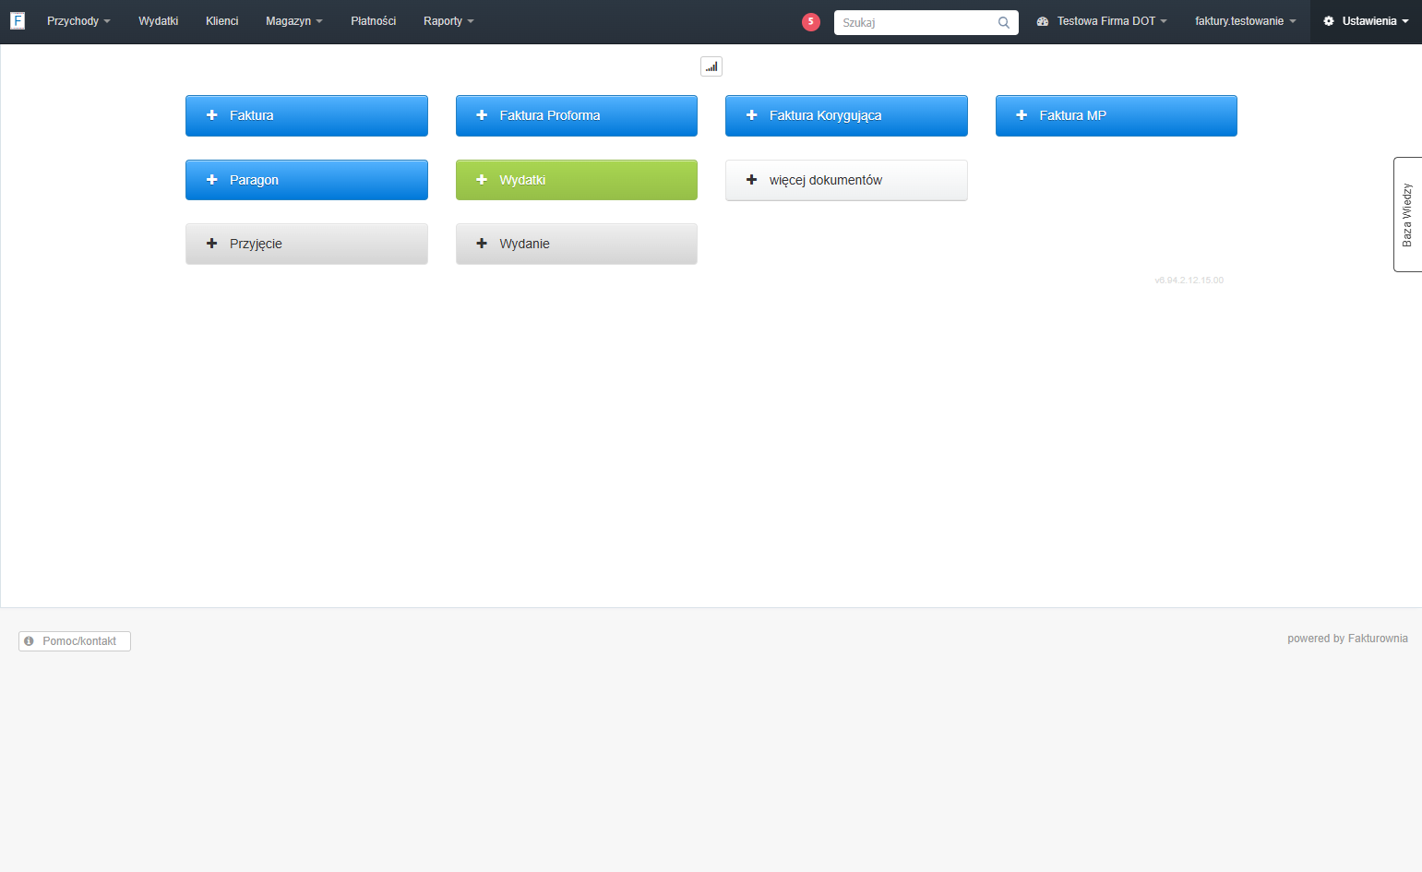Create a new Faktura Korygująca
1422x872 pixels.
tap(846, 115)
